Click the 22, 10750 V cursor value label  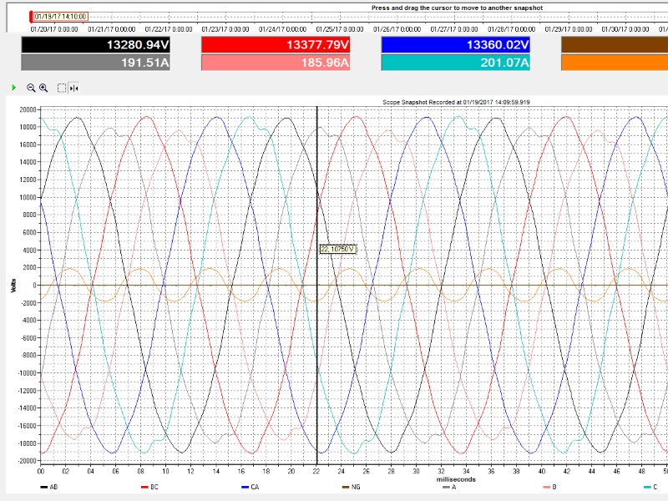point(338,249)
